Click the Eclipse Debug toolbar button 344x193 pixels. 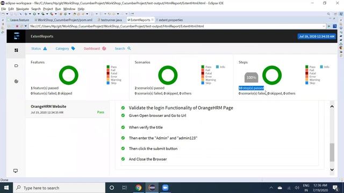(x=26, y=14)
